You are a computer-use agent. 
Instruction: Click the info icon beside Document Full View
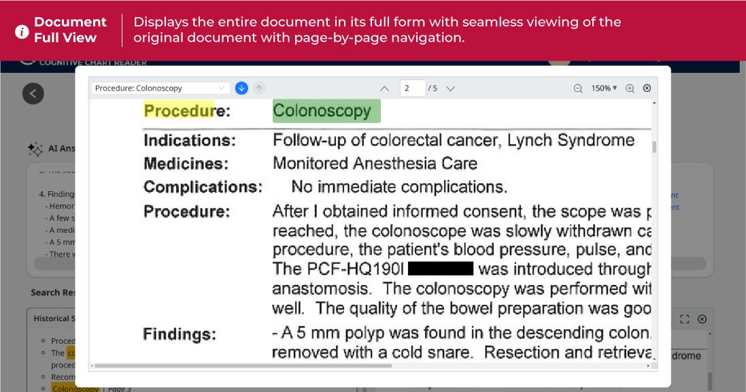(22, 31)
